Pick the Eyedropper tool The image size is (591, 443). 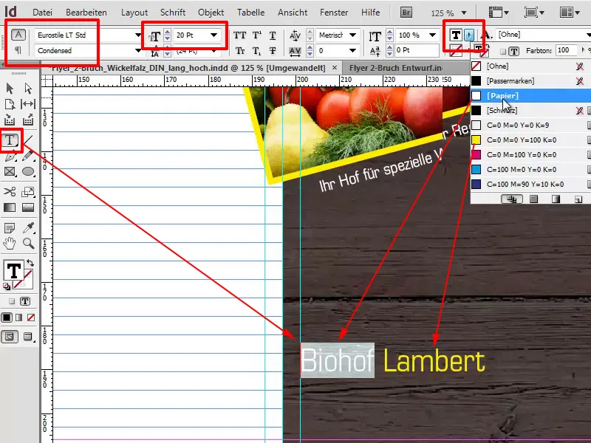pyautogui.click(x=28, y=228)
